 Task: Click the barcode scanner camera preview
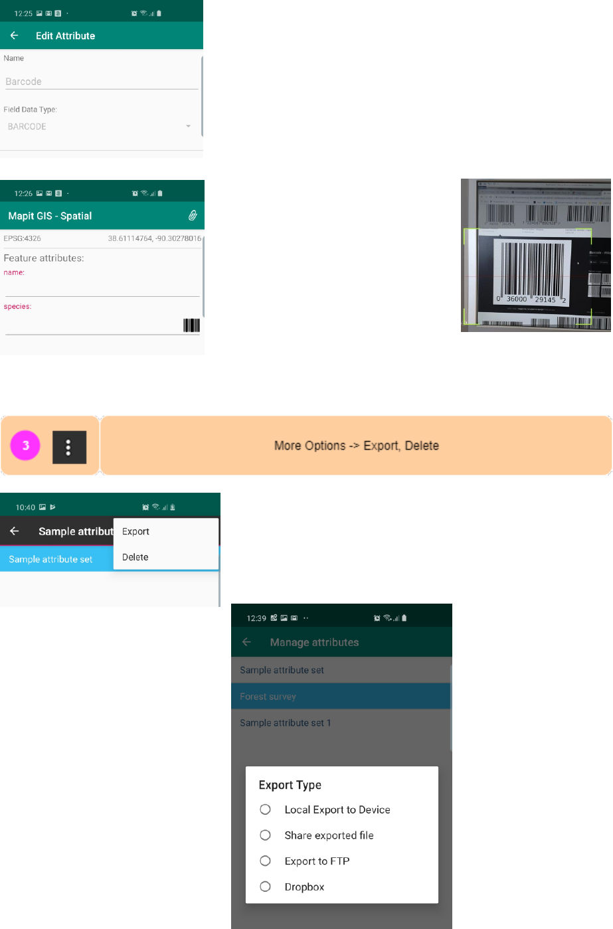(x=536, y=255)
